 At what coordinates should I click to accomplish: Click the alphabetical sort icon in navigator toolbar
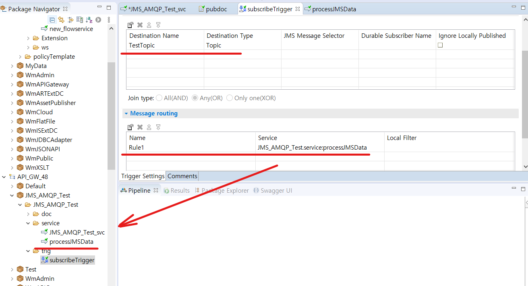[89, 20]
